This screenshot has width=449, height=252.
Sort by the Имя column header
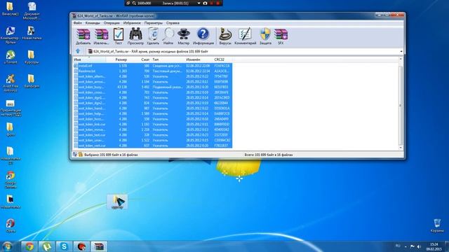pos(90,59)
